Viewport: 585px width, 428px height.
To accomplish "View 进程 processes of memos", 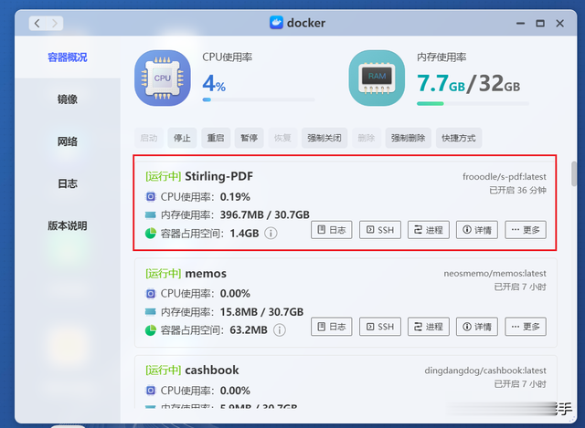I will (x=429, y=327).
